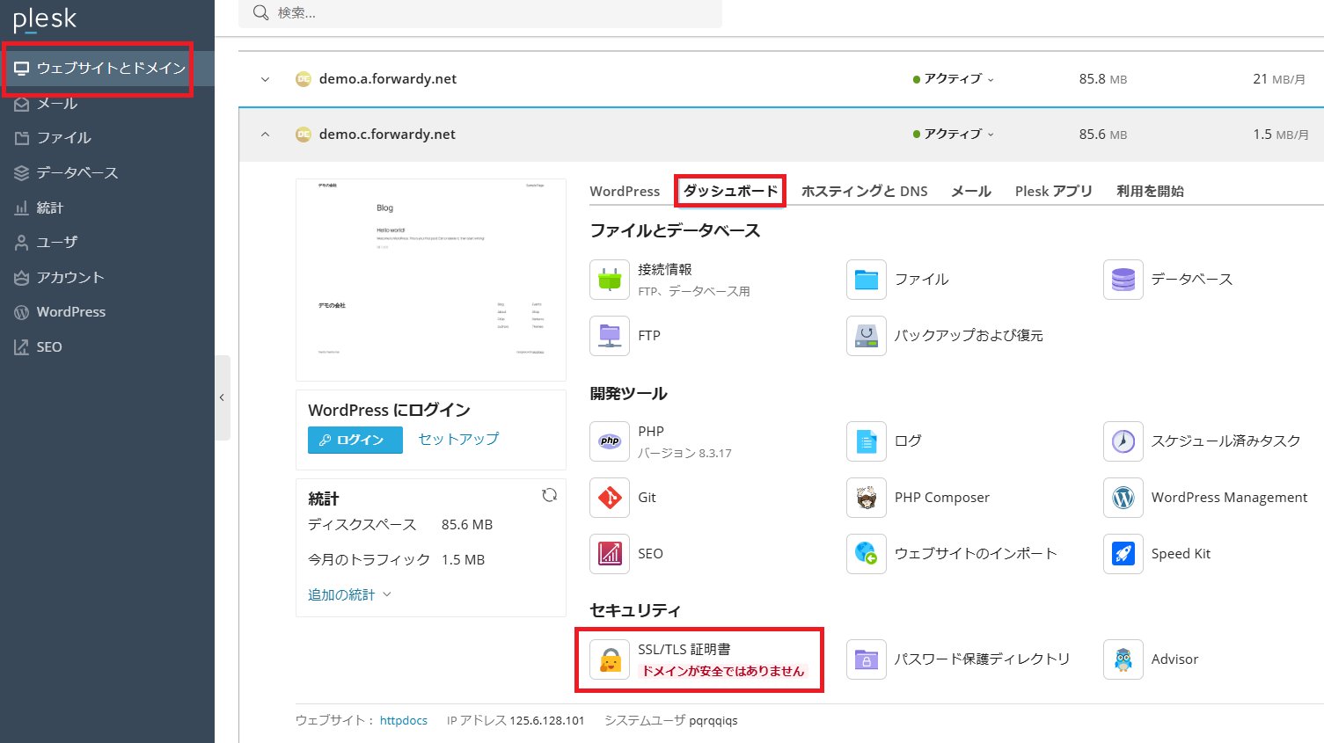Open the Git icon
Screen dimensions: 1324x743
(610, 498)
